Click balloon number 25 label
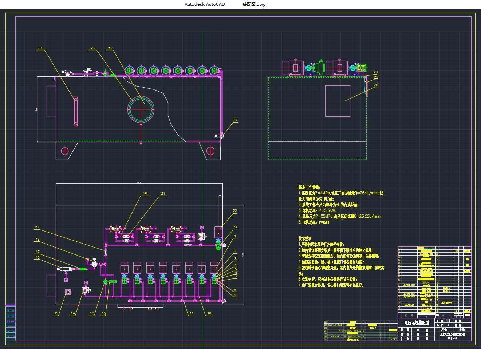The width and height of the screenshot is (481, 349). (x=92, y=48)
